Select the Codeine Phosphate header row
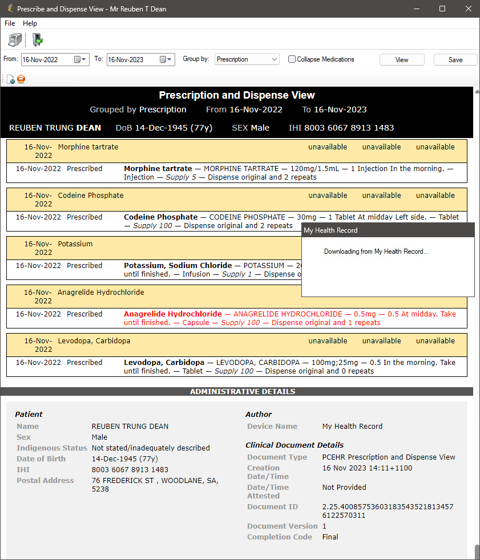Screen dimensions: 480x560 pos(237,200)
